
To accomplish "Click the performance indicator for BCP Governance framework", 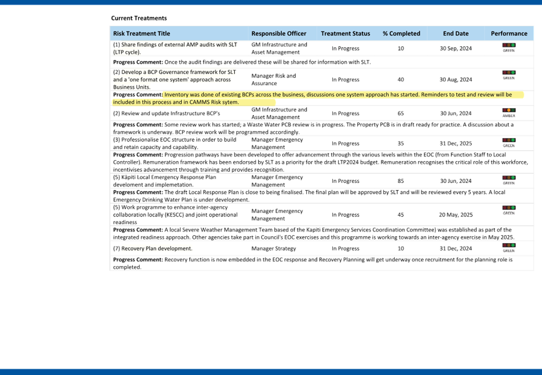I will [508, 75].
